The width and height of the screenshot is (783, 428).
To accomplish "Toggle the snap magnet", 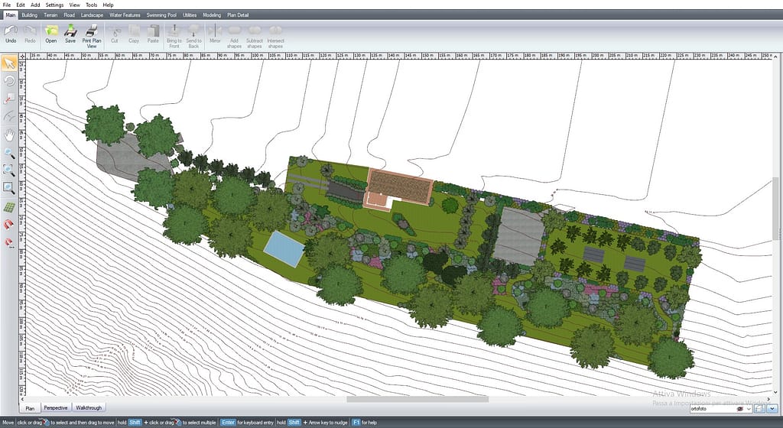I will [x=9, y=225].
